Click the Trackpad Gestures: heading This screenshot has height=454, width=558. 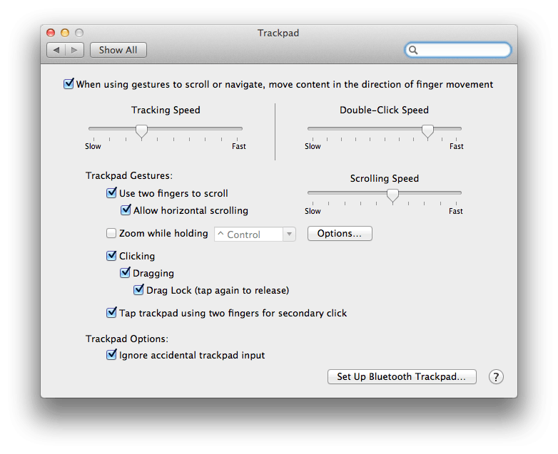tap(129, 175)
